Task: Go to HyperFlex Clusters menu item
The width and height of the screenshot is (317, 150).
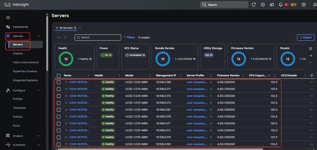Action: coord(25,71)
